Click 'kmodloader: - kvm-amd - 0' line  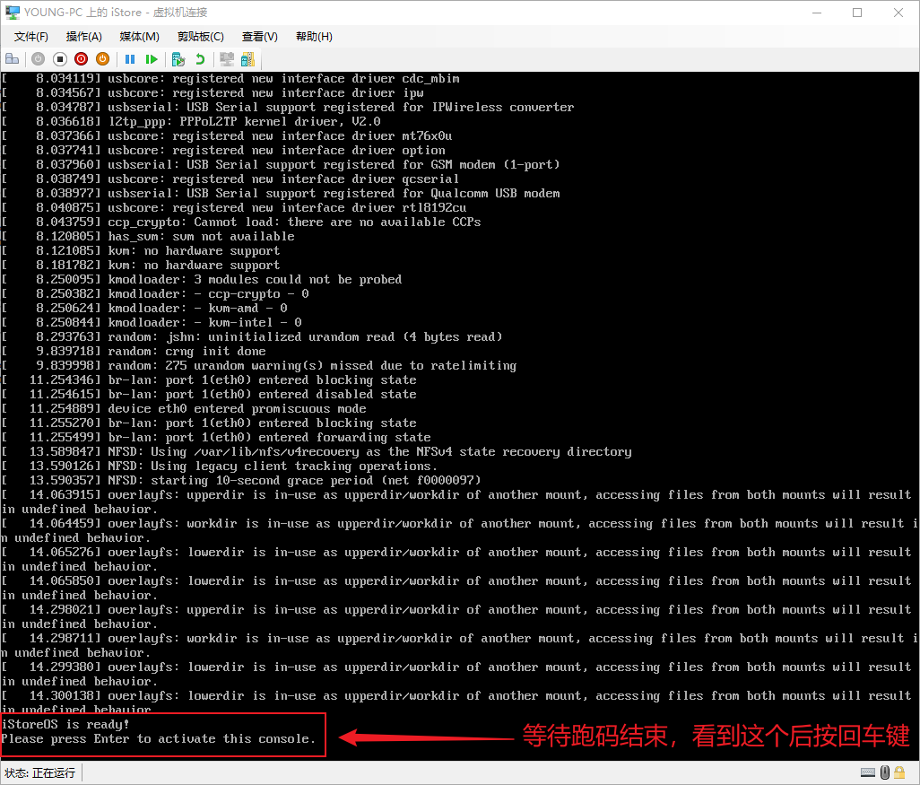pos(144,309)
